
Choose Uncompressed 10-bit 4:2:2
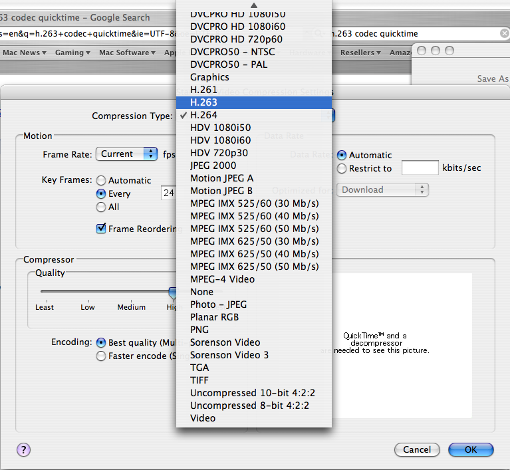click(x=254, y=394)
